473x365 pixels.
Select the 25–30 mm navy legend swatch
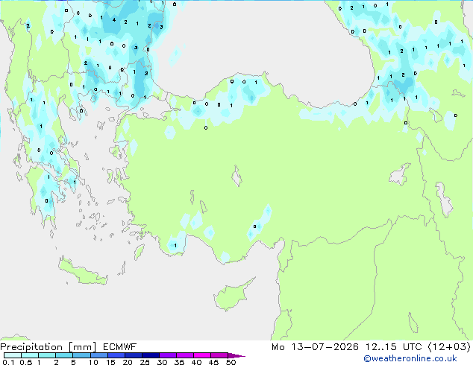150,355
